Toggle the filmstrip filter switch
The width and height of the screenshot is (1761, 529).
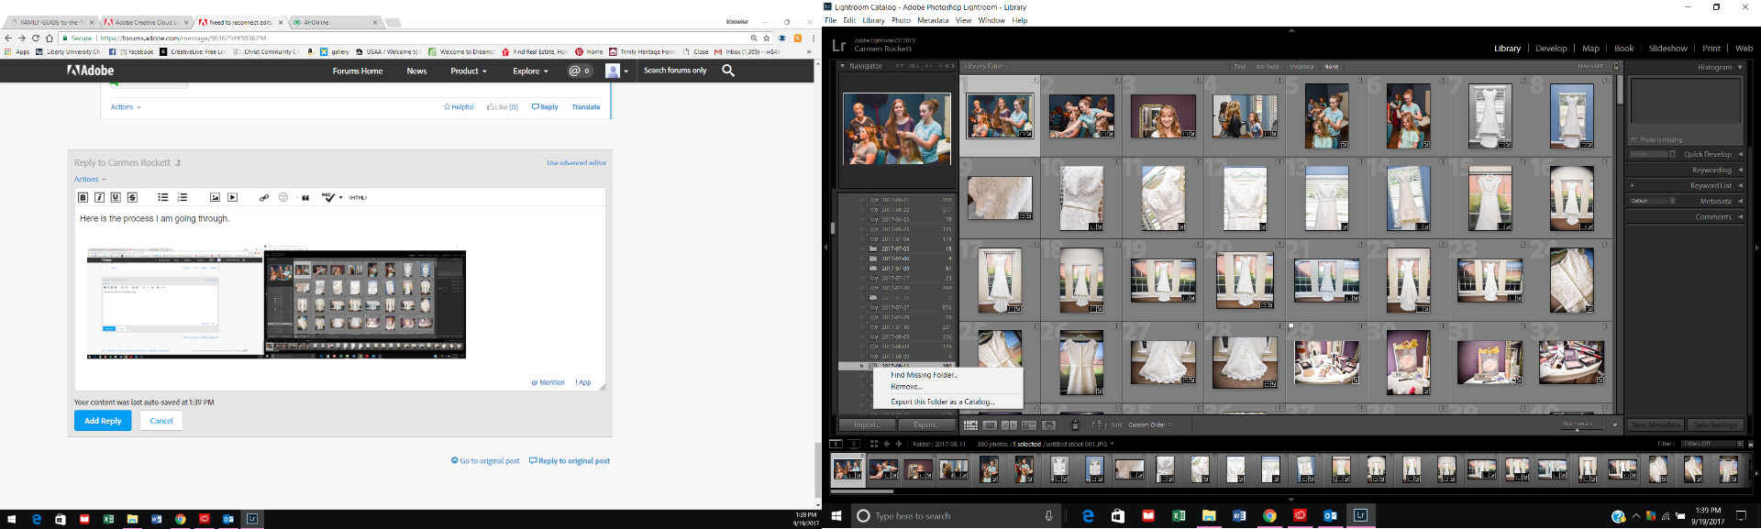click(1750, 444)
